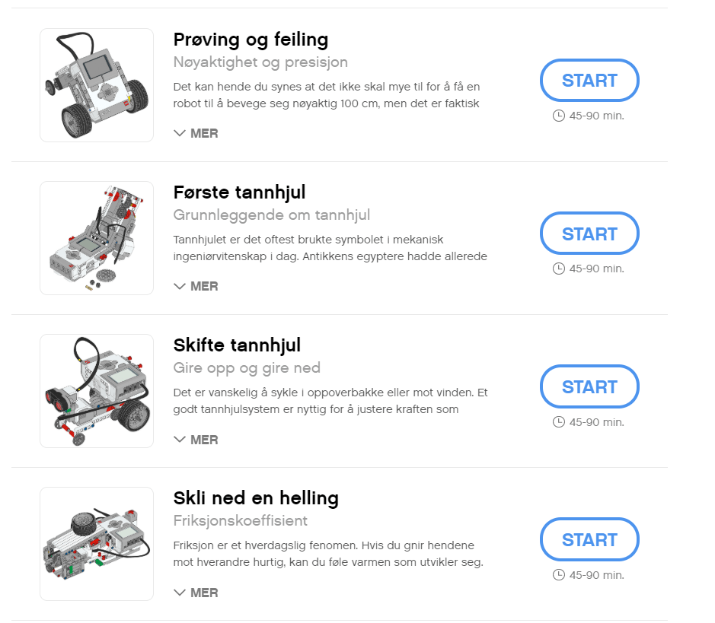Click the Skli ned en helling heading

[256, 498]
